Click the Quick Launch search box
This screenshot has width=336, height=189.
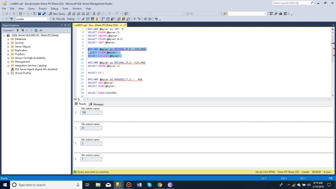click(293, 3)
